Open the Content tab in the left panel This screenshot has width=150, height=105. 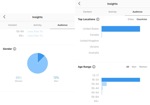click(x=12, y=25)
